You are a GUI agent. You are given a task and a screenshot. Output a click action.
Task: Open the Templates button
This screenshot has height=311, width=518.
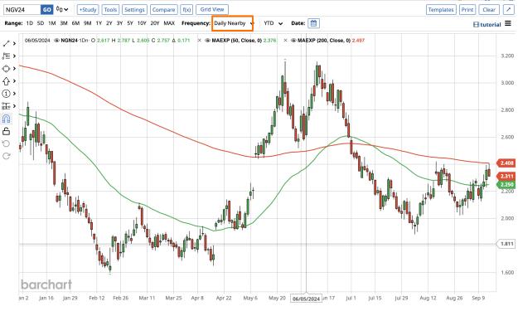[x=441, y=10]
